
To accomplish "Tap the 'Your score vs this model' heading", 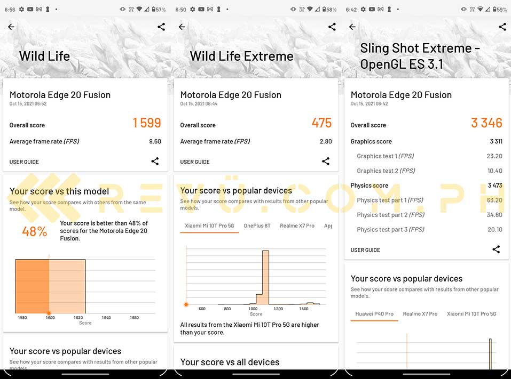I will (x=59, y=191).
